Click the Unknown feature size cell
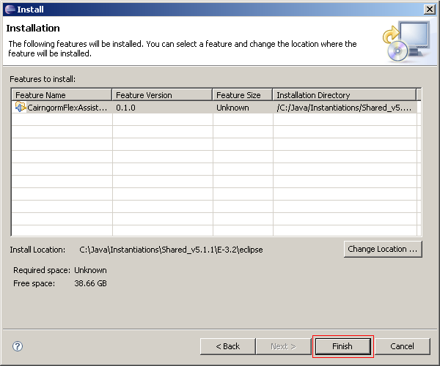 (x=232, y=108)
